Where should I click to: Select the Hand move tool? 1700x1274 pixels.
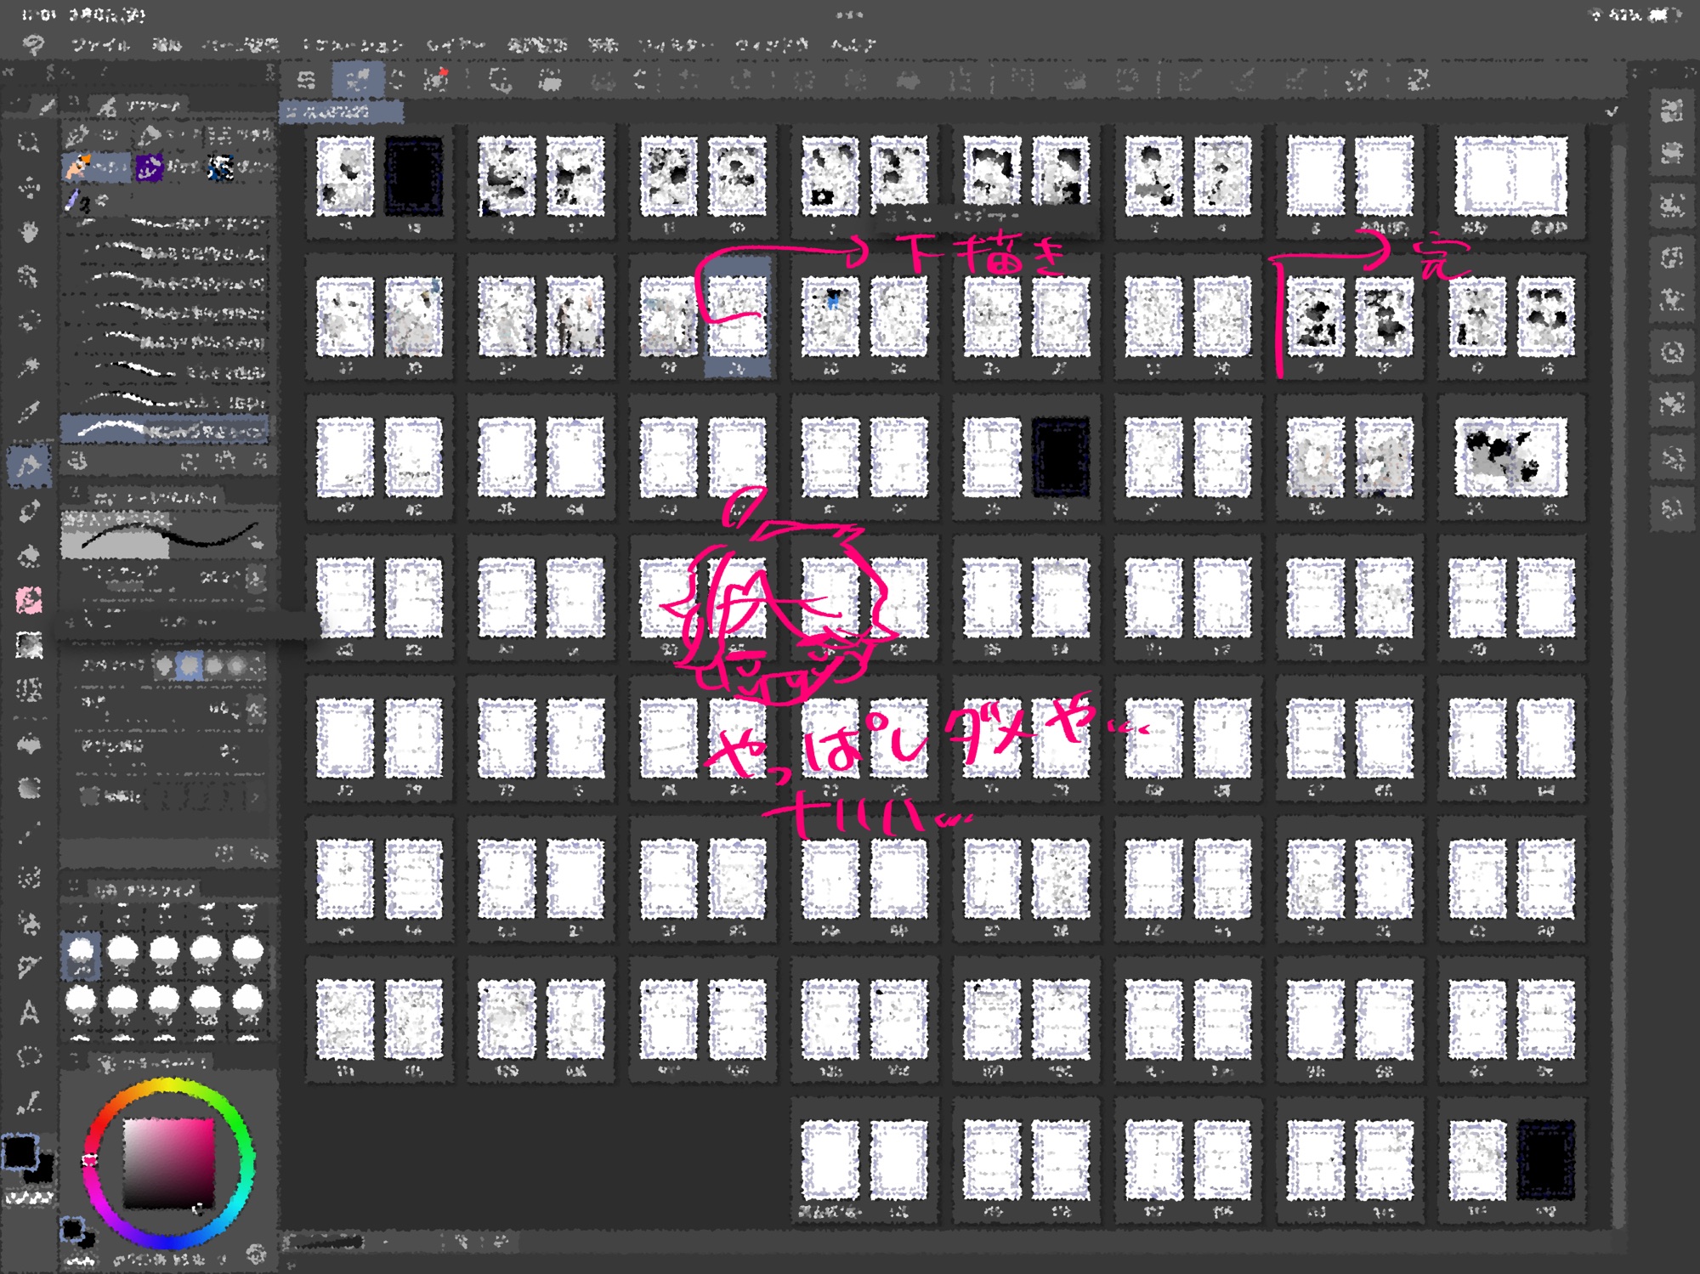click(29, 231)
